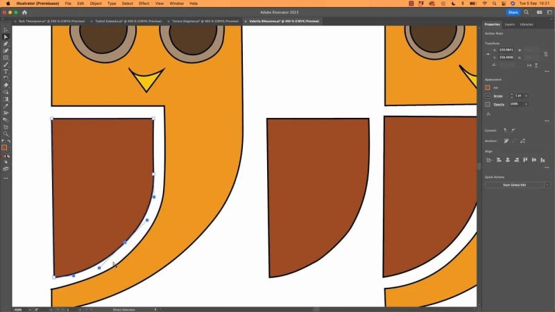This screenshot has height=312, width=555.
Task: Open the arrange documents icon
Action: (x=540, y=12)
